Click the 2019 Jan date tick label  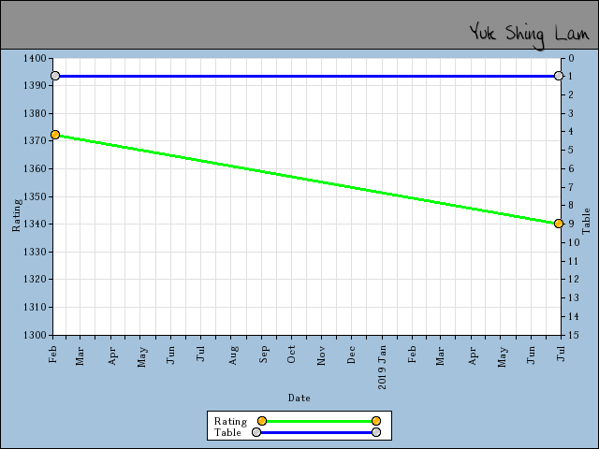(382, 368)
